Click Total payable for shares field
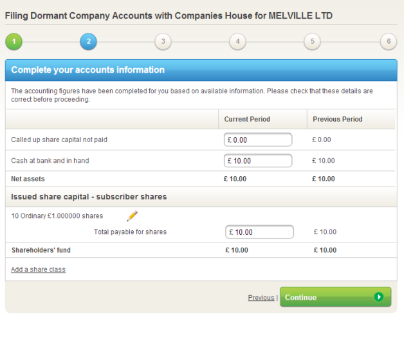This screenshot has width=404, height=337. pyautogui.click(x=260, y=232)
